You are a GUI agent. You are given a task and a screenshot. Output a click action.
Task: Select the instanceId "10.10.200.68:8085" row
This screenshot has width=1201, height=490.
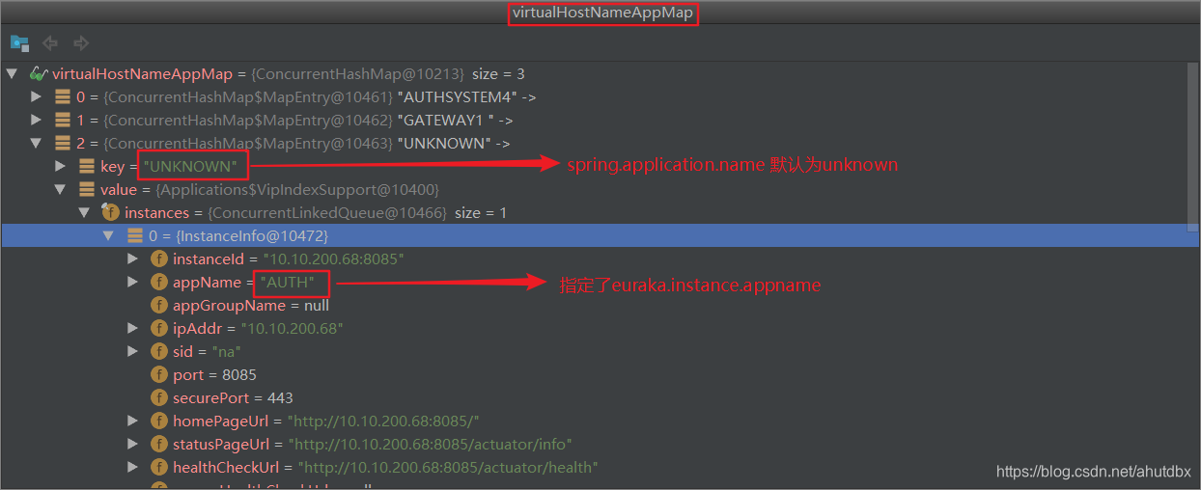288,259
